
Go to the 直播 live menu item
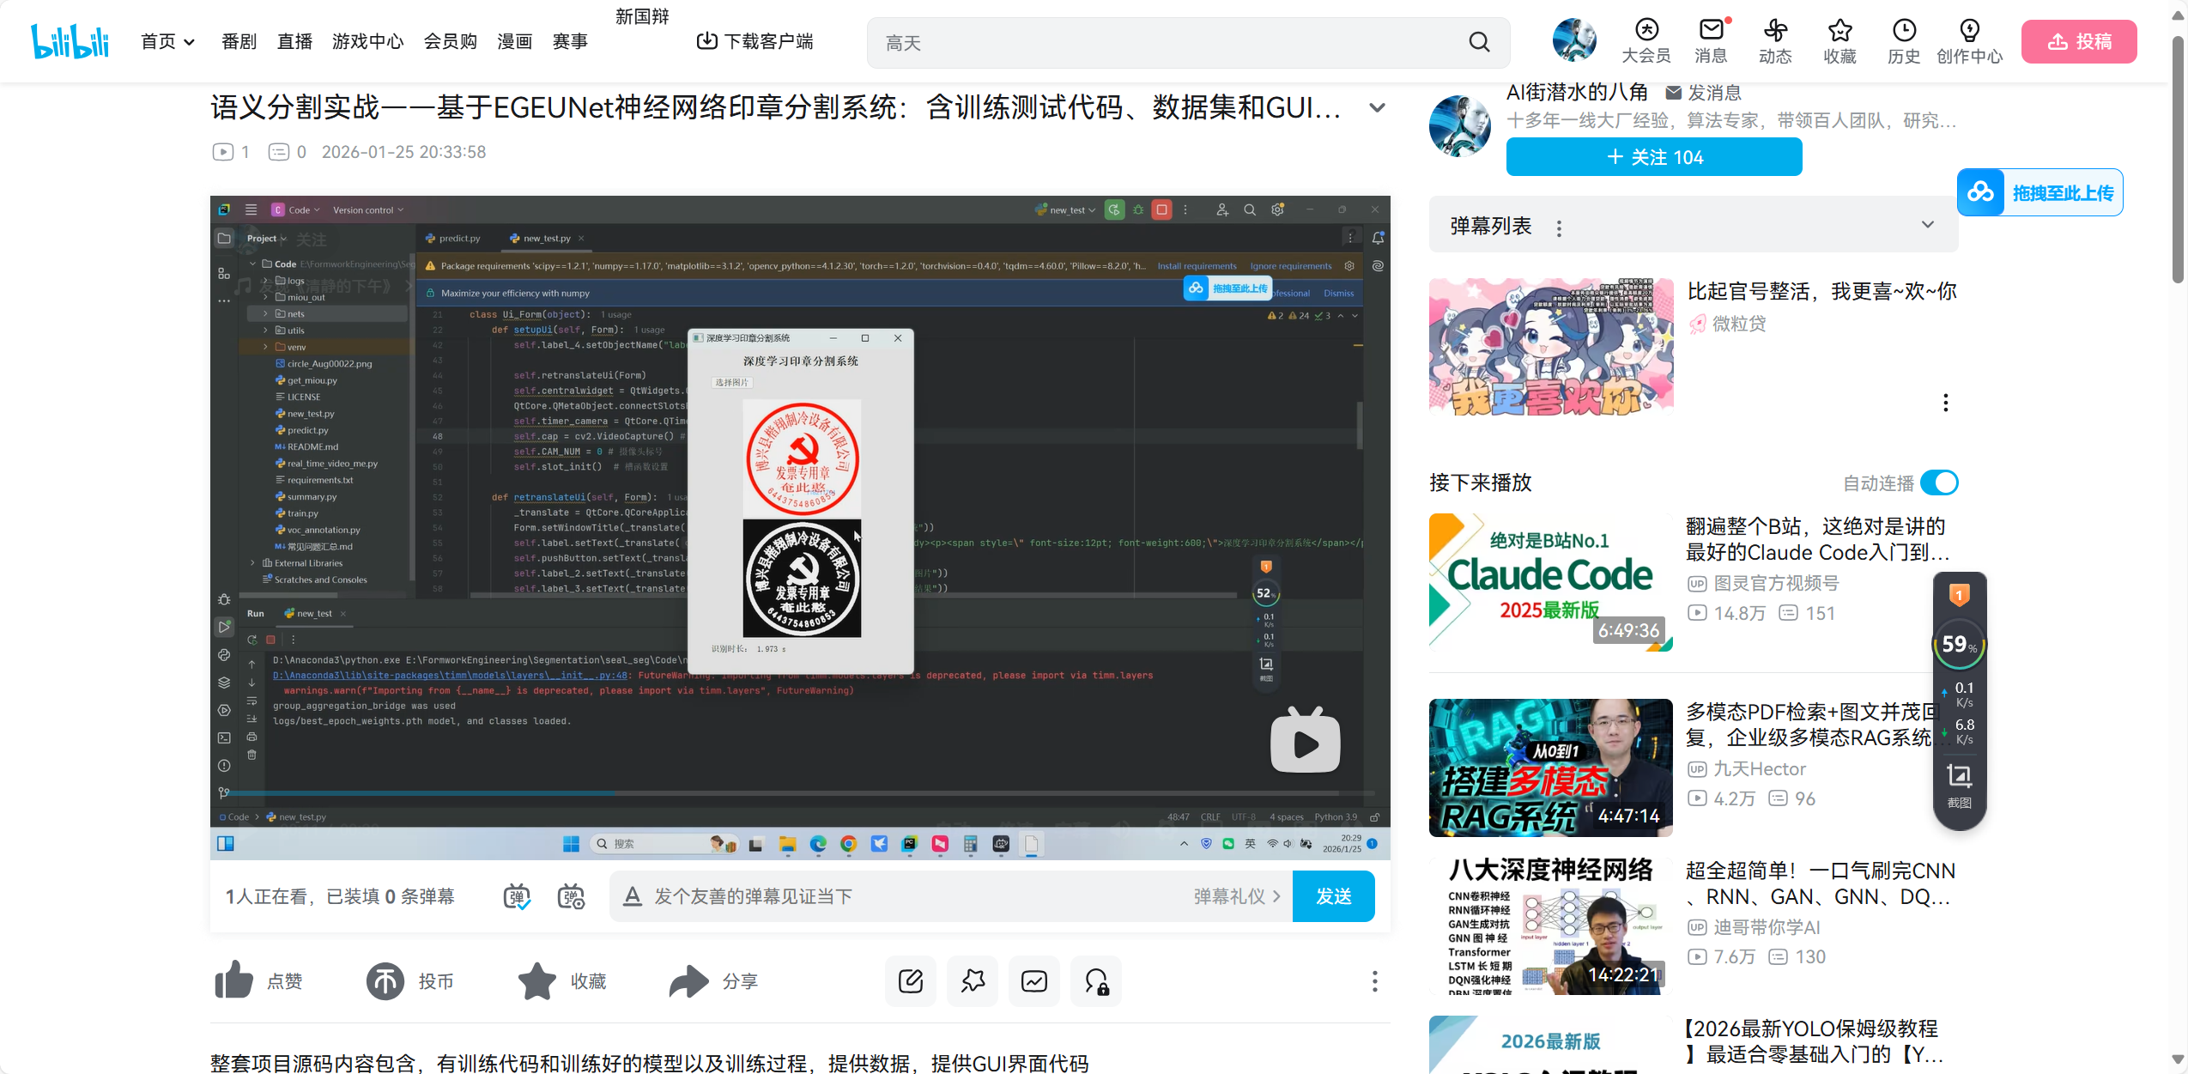294,41
